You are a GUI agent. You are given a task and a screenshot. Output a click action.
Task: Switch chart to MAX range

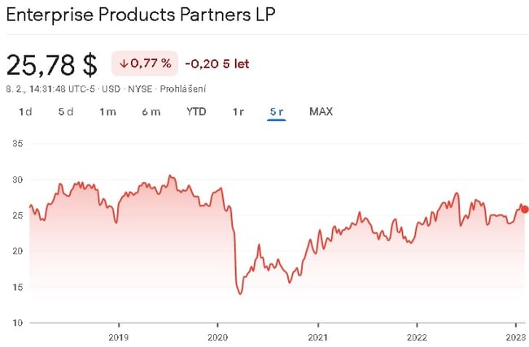pos(321,111)
